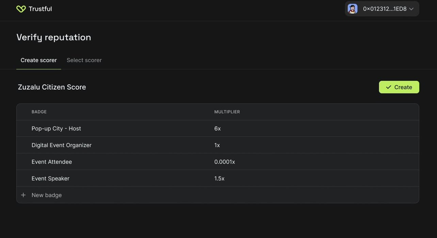The height and width of the screenshot is (238, 437).
Task: Open the Create scorer tab
Action: (x=39, y=60)
